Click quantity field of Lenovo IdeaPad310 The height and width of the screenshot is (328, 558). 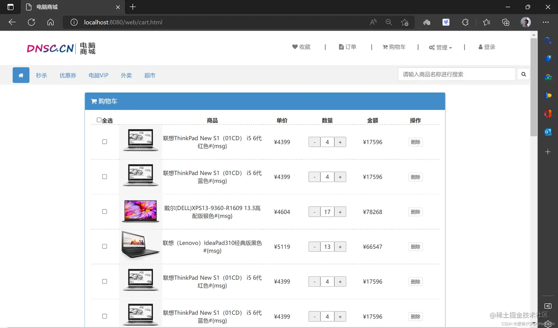pos(327,247)
